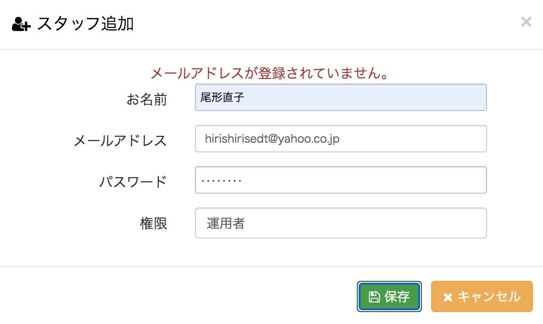
Task: Place cursor on the 尾形直子 name text
Action: [x=222, y=97]
